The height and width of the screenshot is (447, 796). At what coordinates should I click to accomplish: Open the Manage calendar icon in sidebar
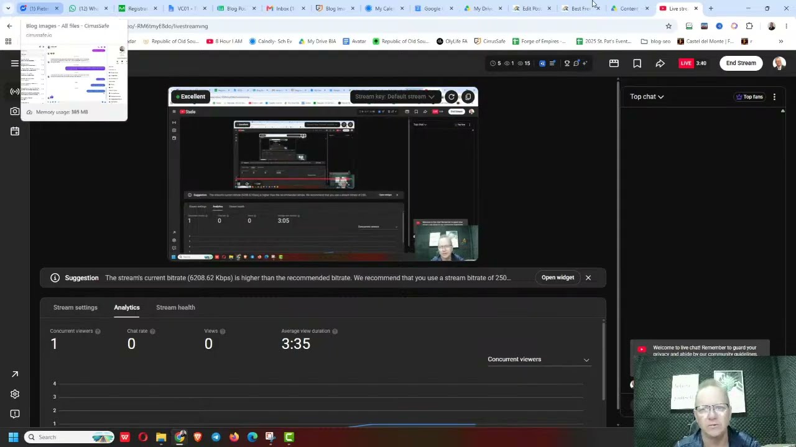pyautogui.click(x=15, y=131)
